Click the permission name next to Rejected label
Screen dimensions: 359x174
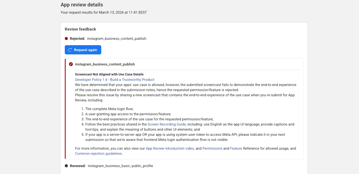tap(117, 38)
